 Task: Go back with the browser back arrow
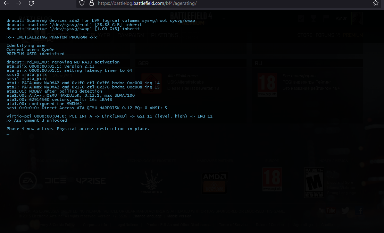pyautogui.click(x=6, y=3)
